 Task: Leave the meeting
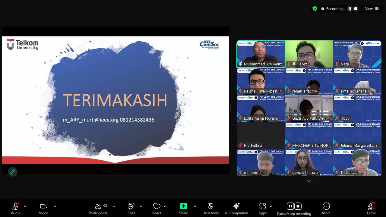tap(371, 208)
